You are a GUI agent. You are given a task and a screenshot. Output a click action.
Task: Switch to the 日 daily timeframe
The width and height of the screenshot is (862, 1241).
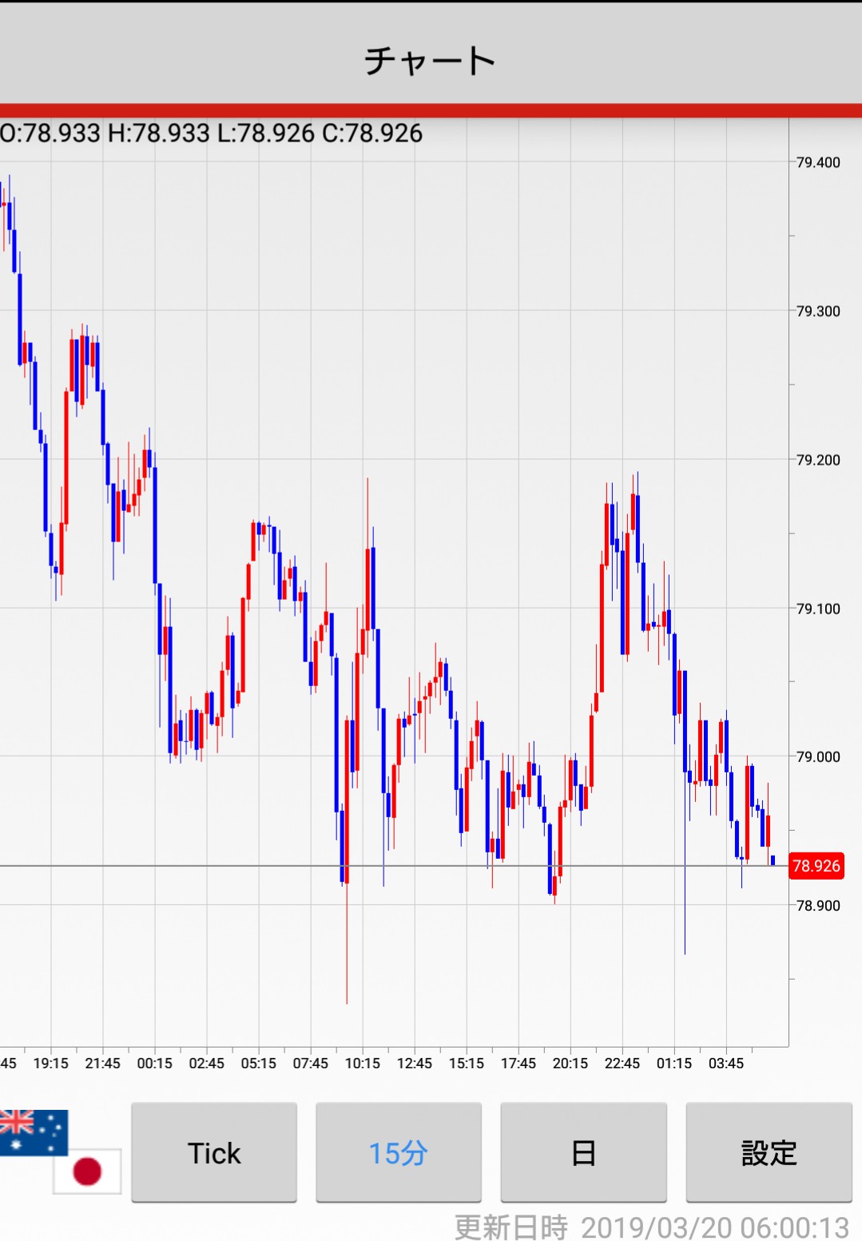click(583, 1153)
